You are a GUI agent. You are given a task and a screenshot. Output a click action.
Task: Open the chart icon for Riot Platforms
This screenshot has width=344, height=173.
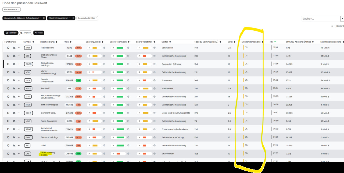click(x=14, y=48)
